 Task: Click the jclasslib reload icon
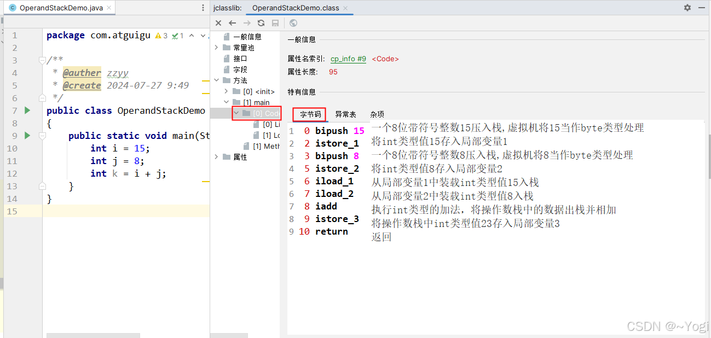click(261, 23)
